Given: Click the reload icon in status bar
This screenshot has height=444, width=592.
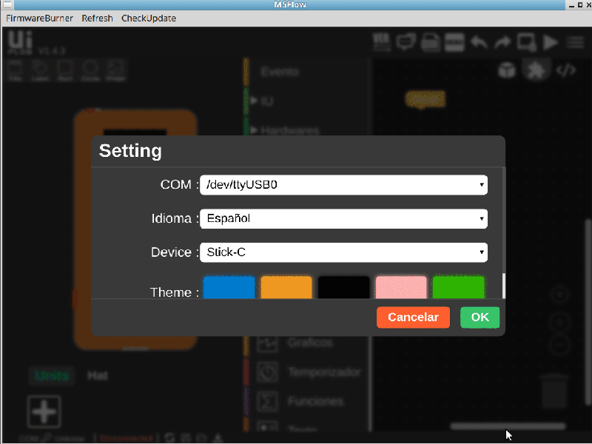Looking at the screenshot, I should 169,438.
